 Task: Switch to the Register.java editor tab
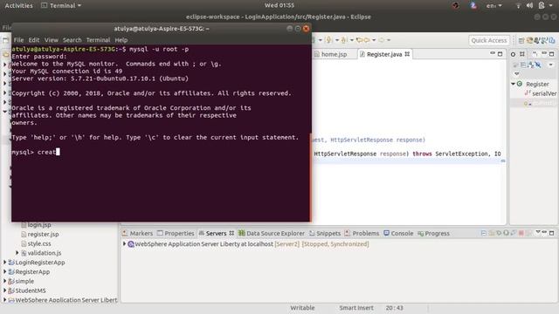(384, 54)
